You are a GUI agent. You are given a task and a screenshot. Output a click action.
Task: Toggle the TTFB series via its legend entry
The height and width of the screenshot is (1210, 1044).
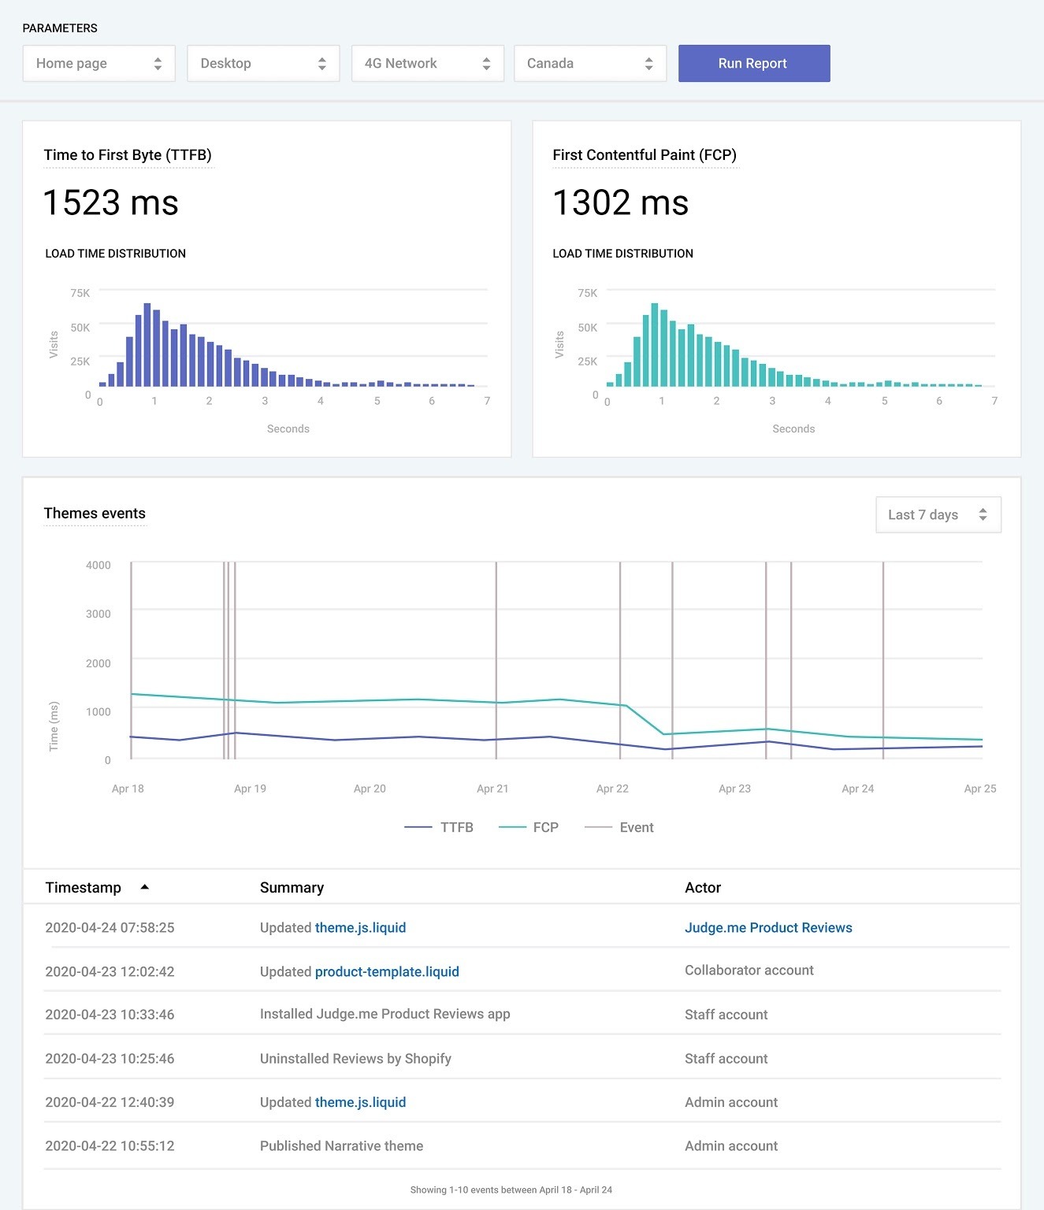click(456, 827)
